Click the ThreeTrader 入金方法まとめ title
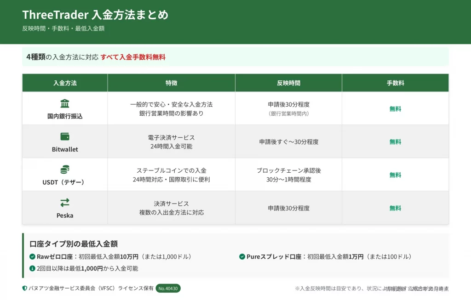 pyautogui.click(x=95, y=15)
